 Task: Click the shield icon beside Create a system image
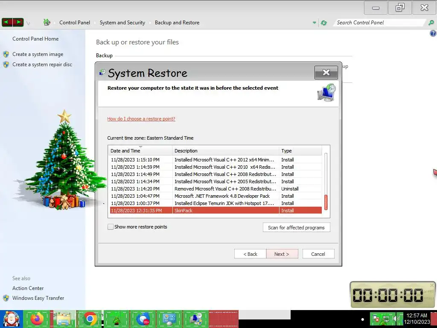6,54
